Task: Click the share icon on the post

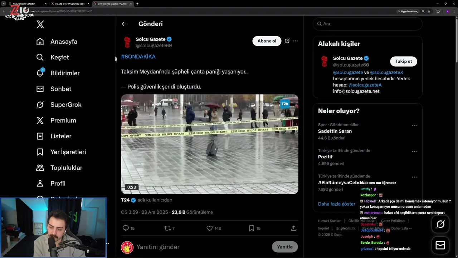Action: tap(293, 228)
